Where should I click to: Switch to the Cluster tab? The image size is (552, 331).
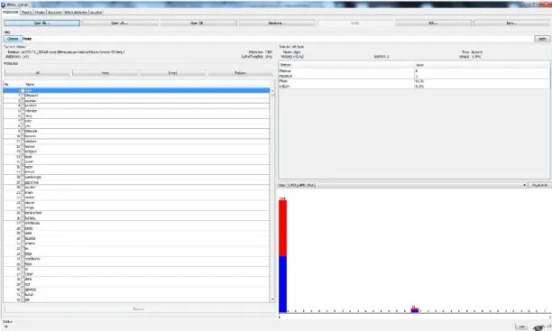40,12
